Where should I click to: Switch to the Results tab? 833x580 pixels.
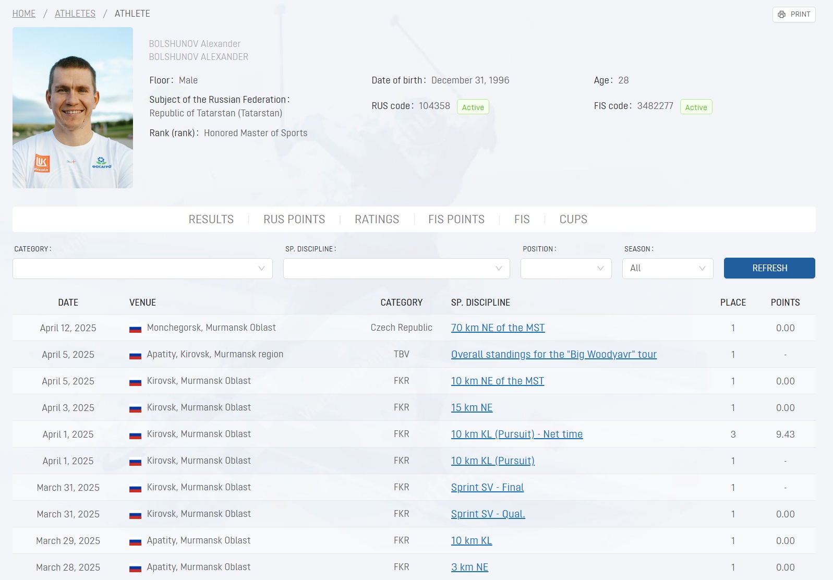pos(211,220)
